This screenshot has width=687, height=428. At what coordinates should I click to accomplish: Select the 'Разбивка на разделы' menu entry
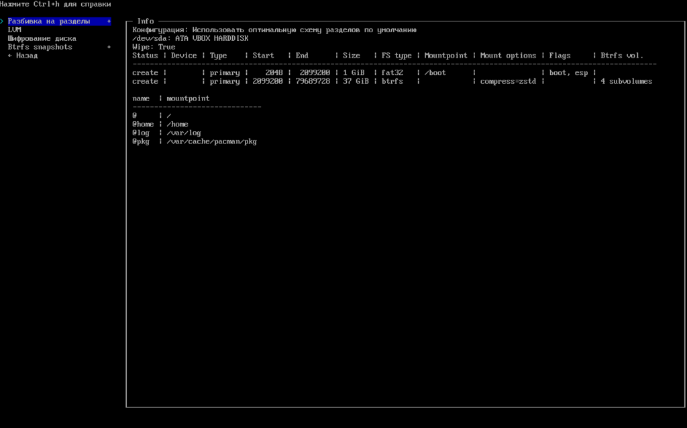(48, 21)
